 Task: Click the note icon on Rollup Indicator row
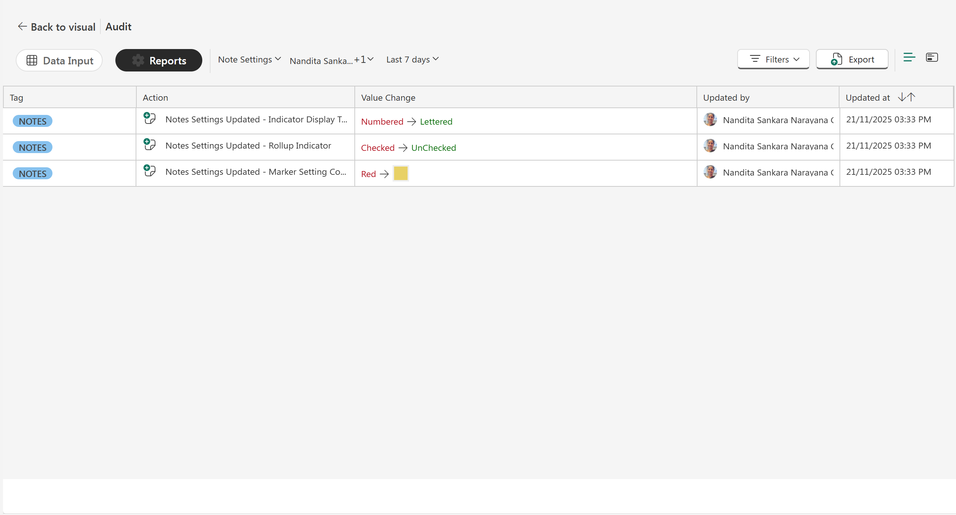(x=149, y=144)
